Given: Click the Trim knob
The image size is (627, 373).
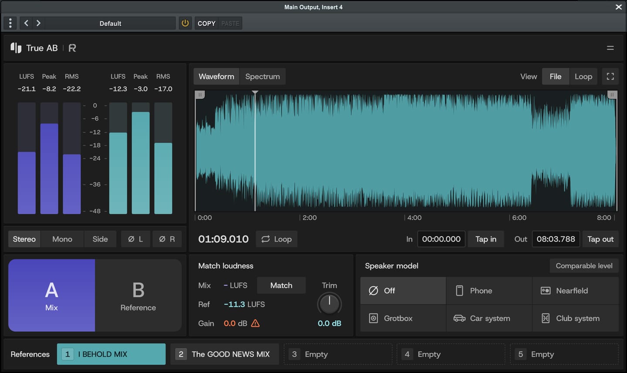Looking at the screenshot, I should [x=329, y=303].
